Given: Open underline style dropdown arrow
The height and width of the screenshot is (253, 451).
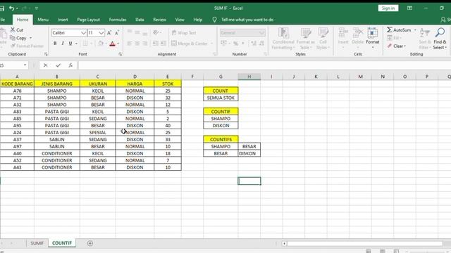Looking at the screenshot, I should coord(76,44).
